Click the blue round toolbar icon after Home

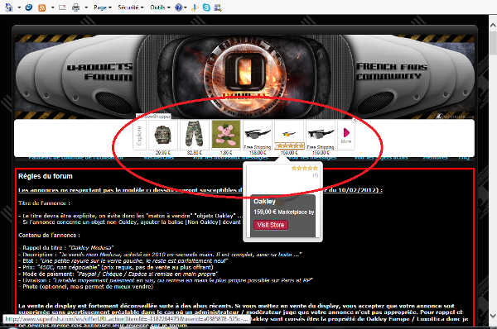pos(29,7)
